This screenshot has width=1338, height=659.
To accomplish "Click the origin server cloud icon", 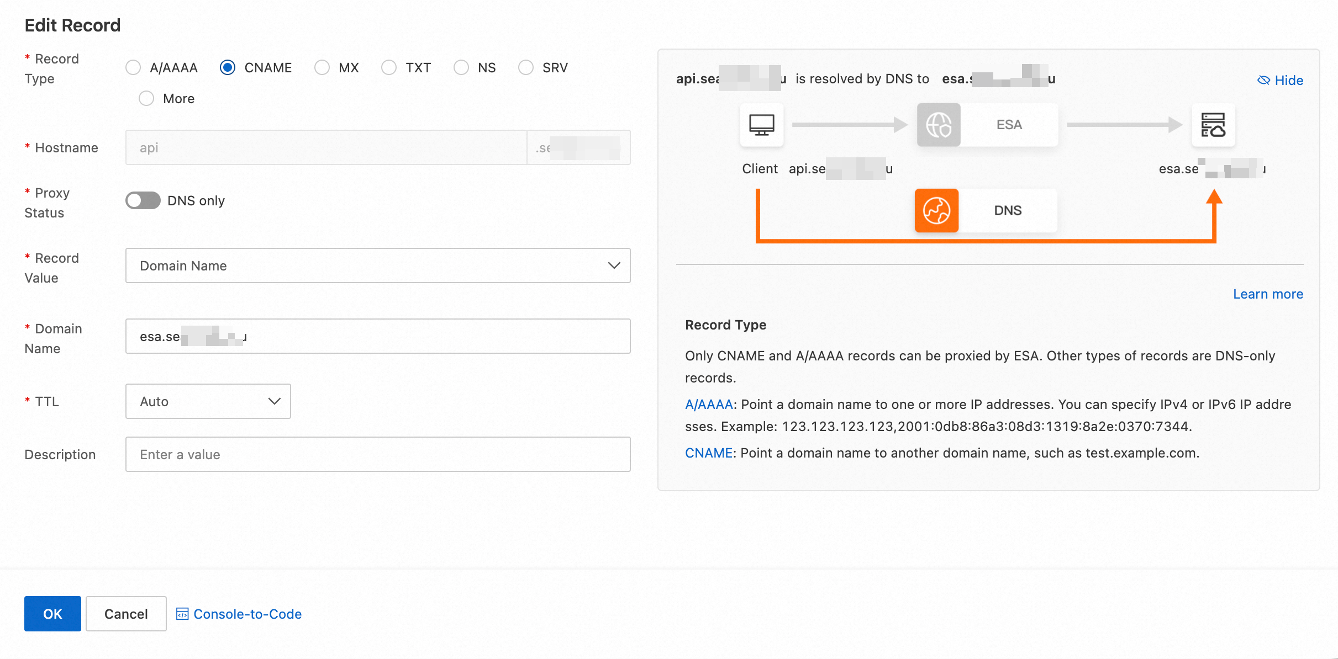I will (x=1213, y=125).
